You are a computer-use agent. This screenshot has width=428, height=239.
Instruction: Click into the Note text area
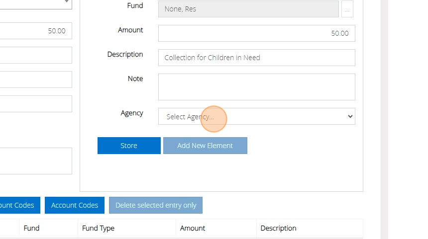pyautogui.click(x=256, y=87)
